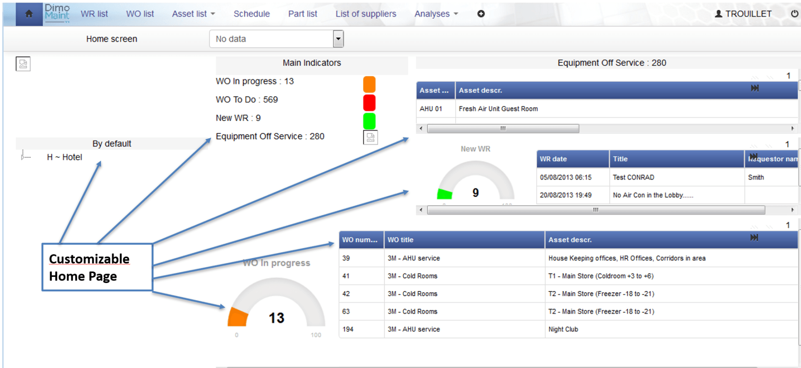The width and height of the screenshot is (801, 368).
Task: Click image icon beside Equipment Off Service indicator
Action: (370, 137)
